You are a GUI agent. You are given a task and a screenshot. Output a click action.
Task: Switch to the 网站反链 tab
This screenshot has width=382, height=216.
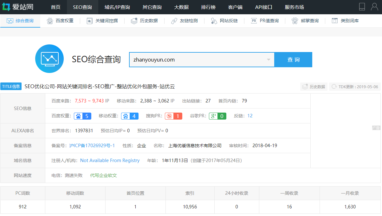[224, 21]
